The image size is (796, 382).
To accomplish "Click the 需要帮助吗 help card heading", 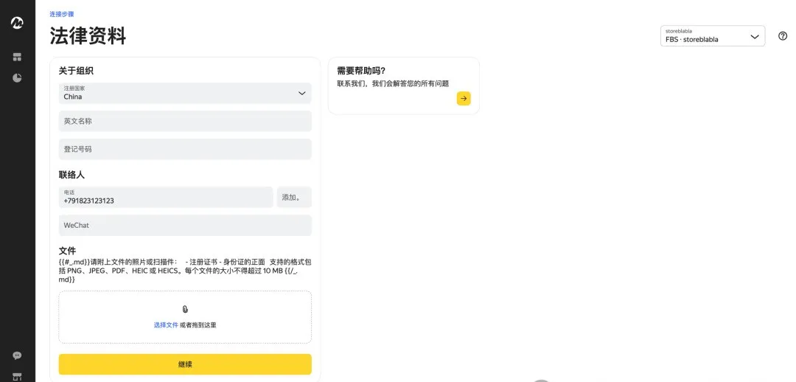I will [361, 71].
